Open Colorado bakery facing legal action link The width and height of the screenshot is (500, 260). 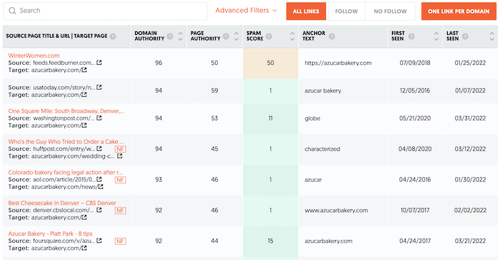[66, 172]
